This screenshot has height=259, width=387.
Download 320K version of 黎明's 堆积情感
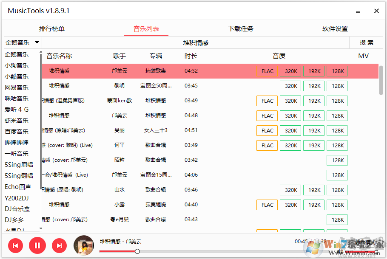290,86
